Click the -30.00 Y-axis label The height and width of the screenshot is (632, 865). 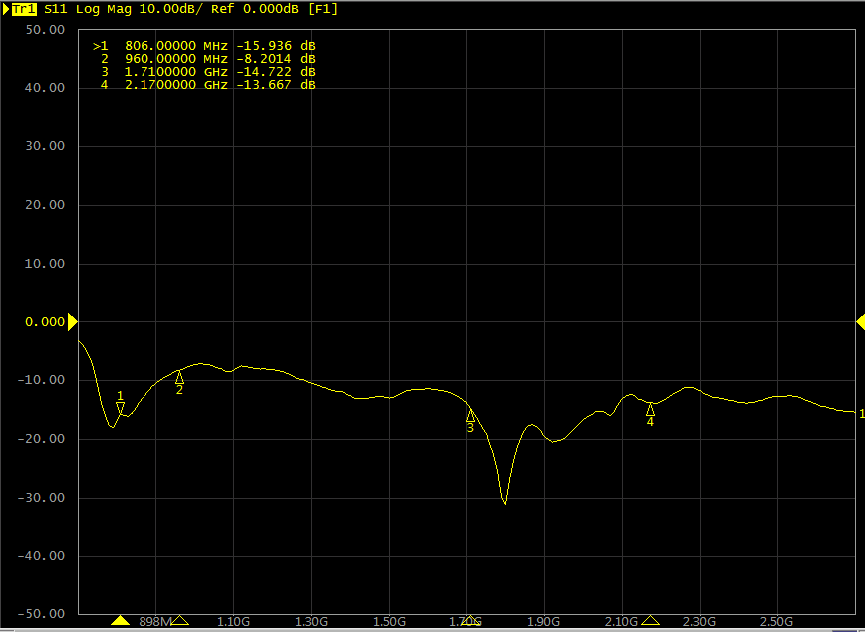pos(41,497)
